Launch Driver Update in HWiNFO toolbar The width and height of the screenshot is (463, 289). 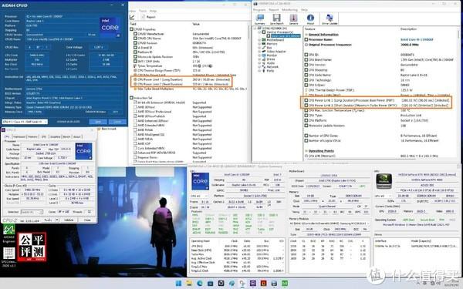pyautogui.click(x=330, y=19)
